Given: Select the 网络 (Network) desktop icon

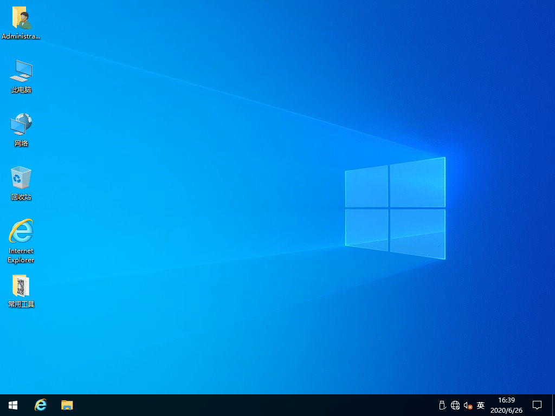Looking at the screenshot, I should [x=21, y=128].
